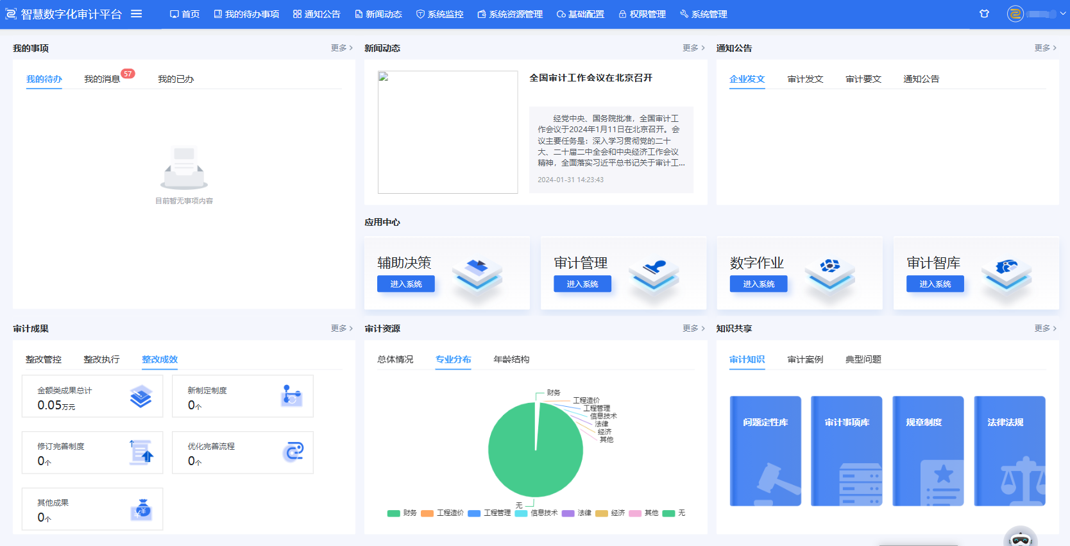This screenshot has width=1070, height=546.
Task: Open 系统监控 in top menu
Action: (x=440, y=14)
